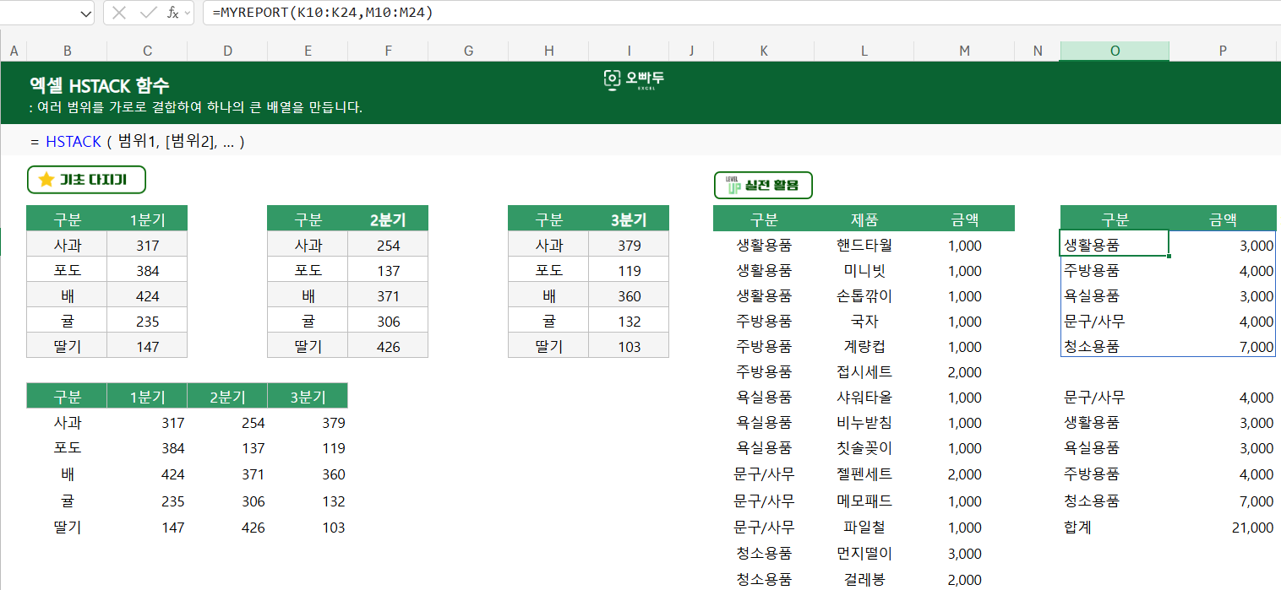This screenshot has height=590, width=1281.
Task: Select the title 엑셀 HSTACK 함수
Action: [x=100, y=86]
